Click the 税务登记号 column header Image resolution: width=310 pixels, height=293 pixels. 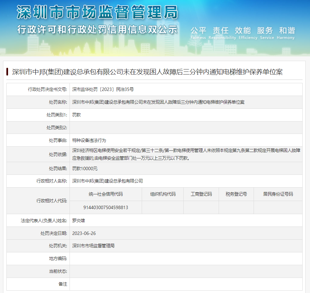pos(236,194)
